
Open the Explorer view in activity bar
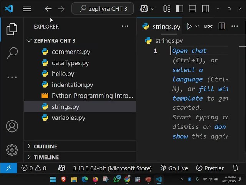point(12,29)
